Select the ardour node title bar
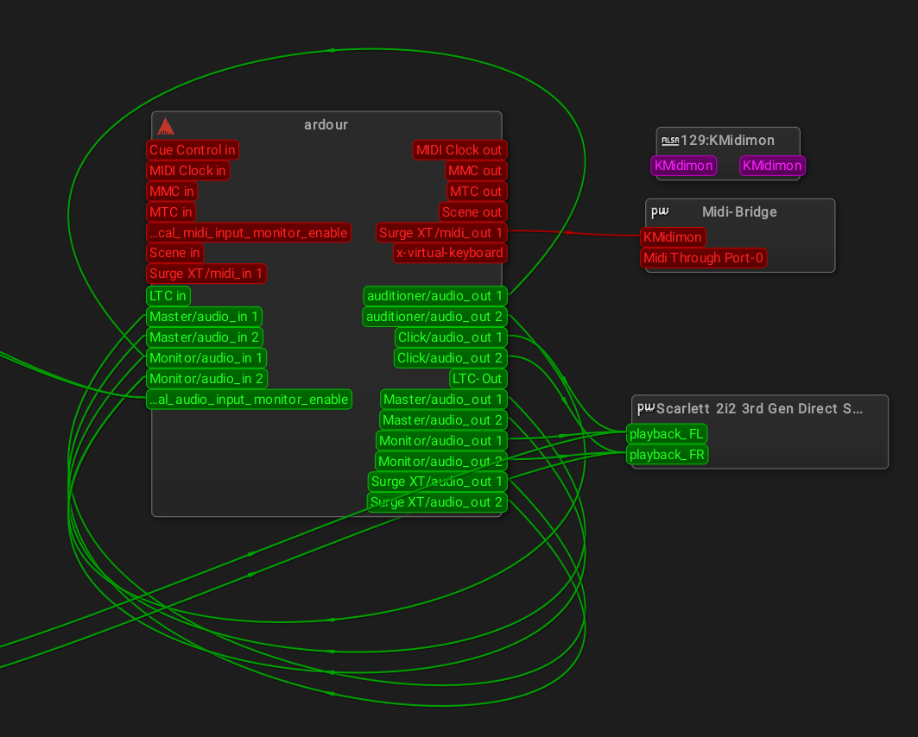This screenshot has height=737, width=918. click(x=326, y=125)
